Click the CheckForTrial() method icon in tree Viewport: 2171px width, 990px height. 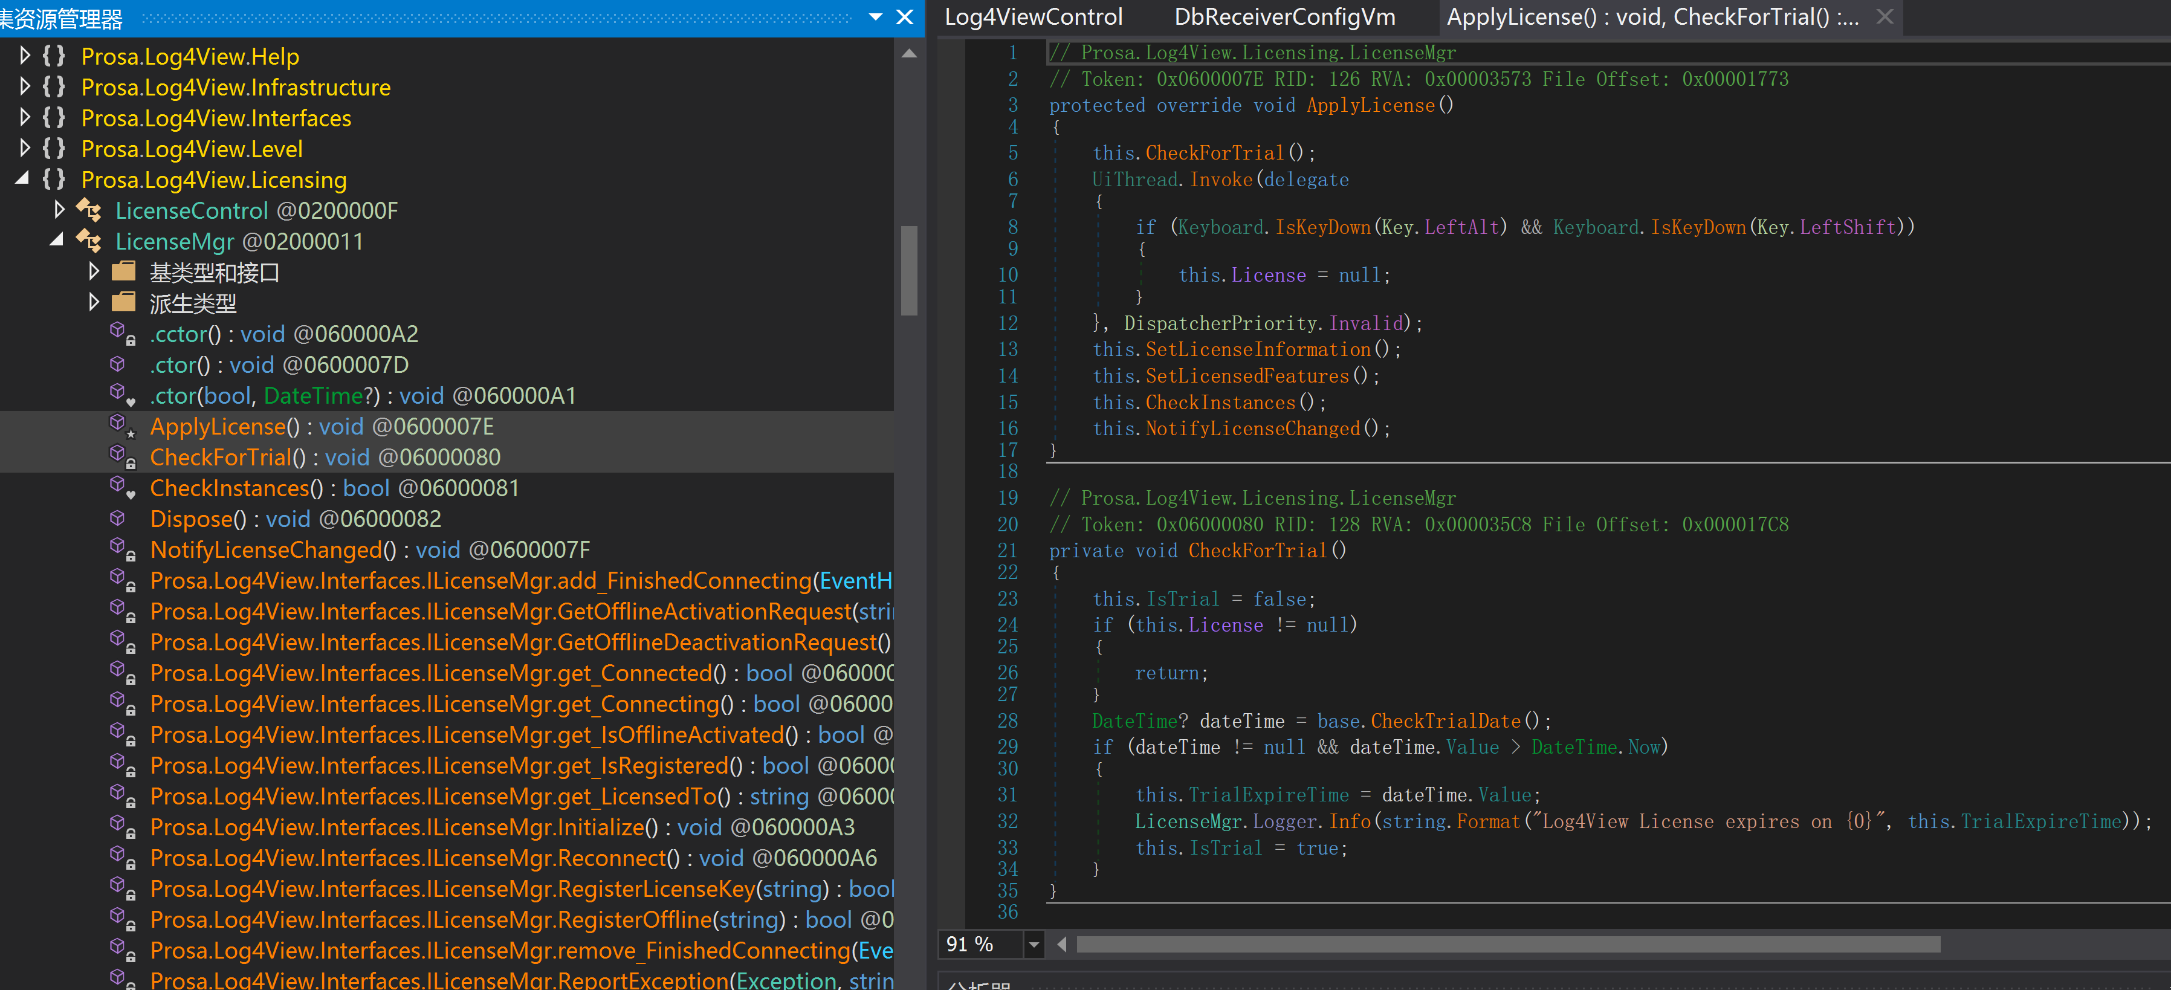[x=122, y=456]
